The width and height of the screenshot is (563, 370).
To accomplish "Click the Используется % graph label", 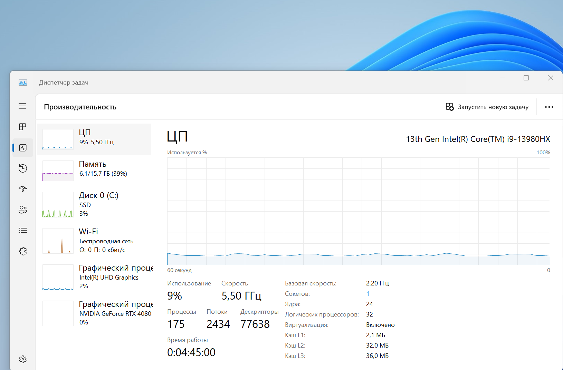I will coord(187,152).
